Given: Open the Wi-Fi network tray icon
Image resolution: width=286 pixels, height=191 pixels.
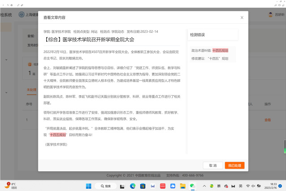Looking at the screenshot, I should pos(248,186).
